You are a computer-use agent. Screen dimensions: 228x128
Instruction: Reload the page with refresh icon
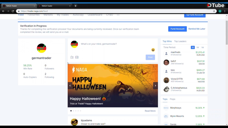[x=13, y=11]
